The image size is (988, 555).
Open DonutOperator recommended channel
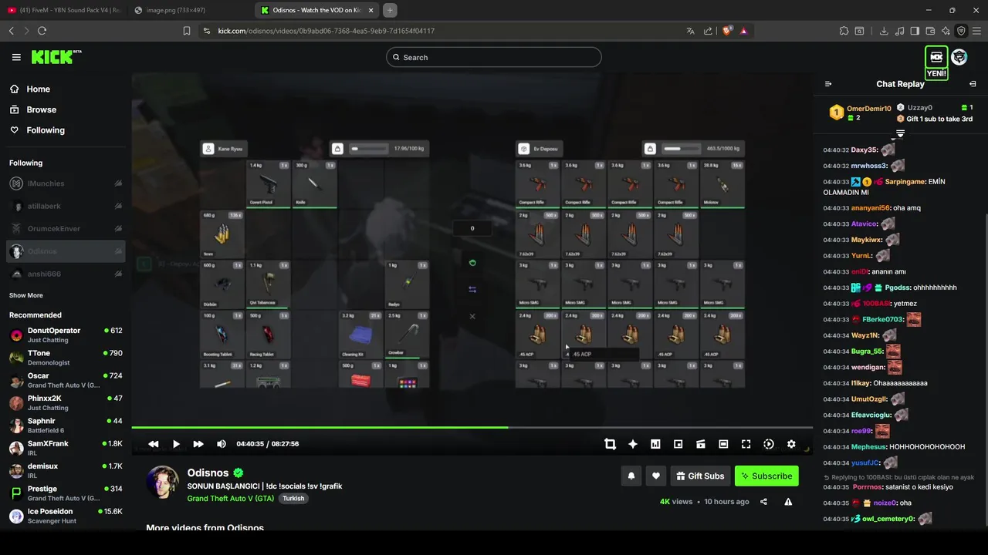pos(66,335)
